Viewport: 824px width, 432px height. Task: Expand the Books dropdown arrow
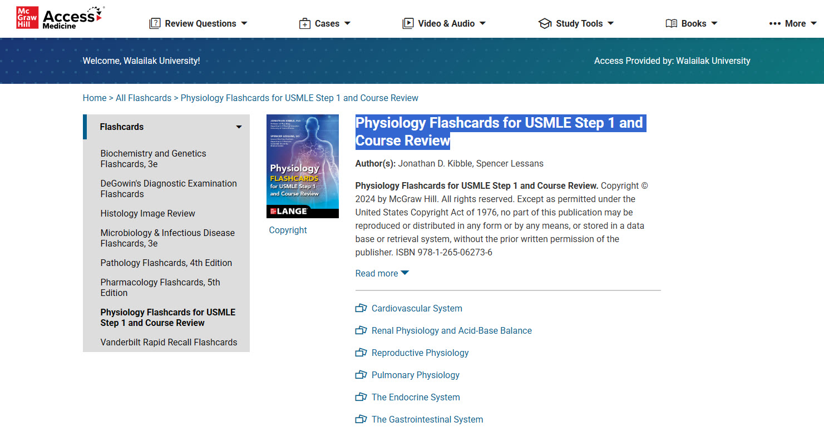click(x=714, y=23)
